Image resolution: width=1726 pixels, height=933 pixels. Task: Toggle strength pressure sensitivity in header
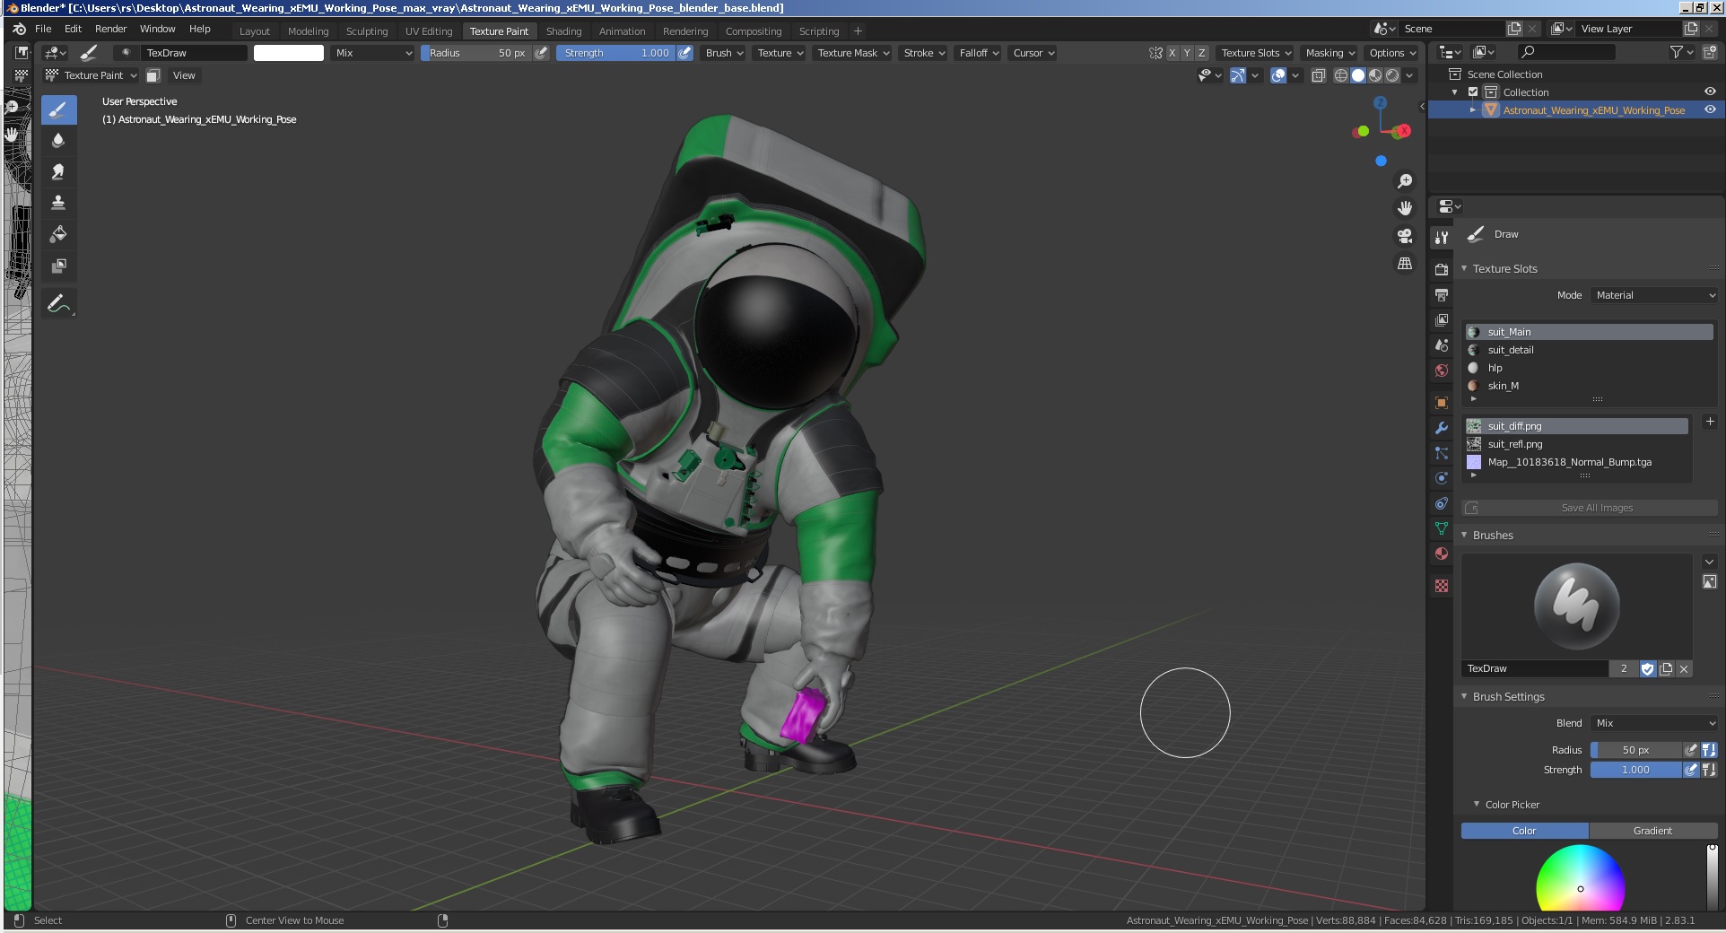click(x=684, y=53)
